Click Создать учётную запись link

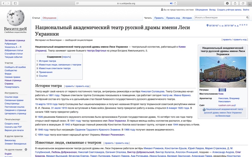pyautogui.click(x=229, y=10)
